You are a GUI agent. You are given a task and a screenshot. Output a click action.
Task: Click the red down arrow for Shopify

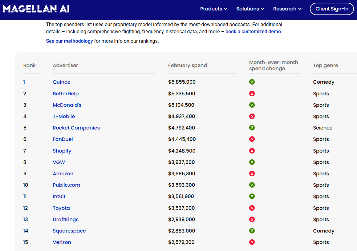pos(252,151)
